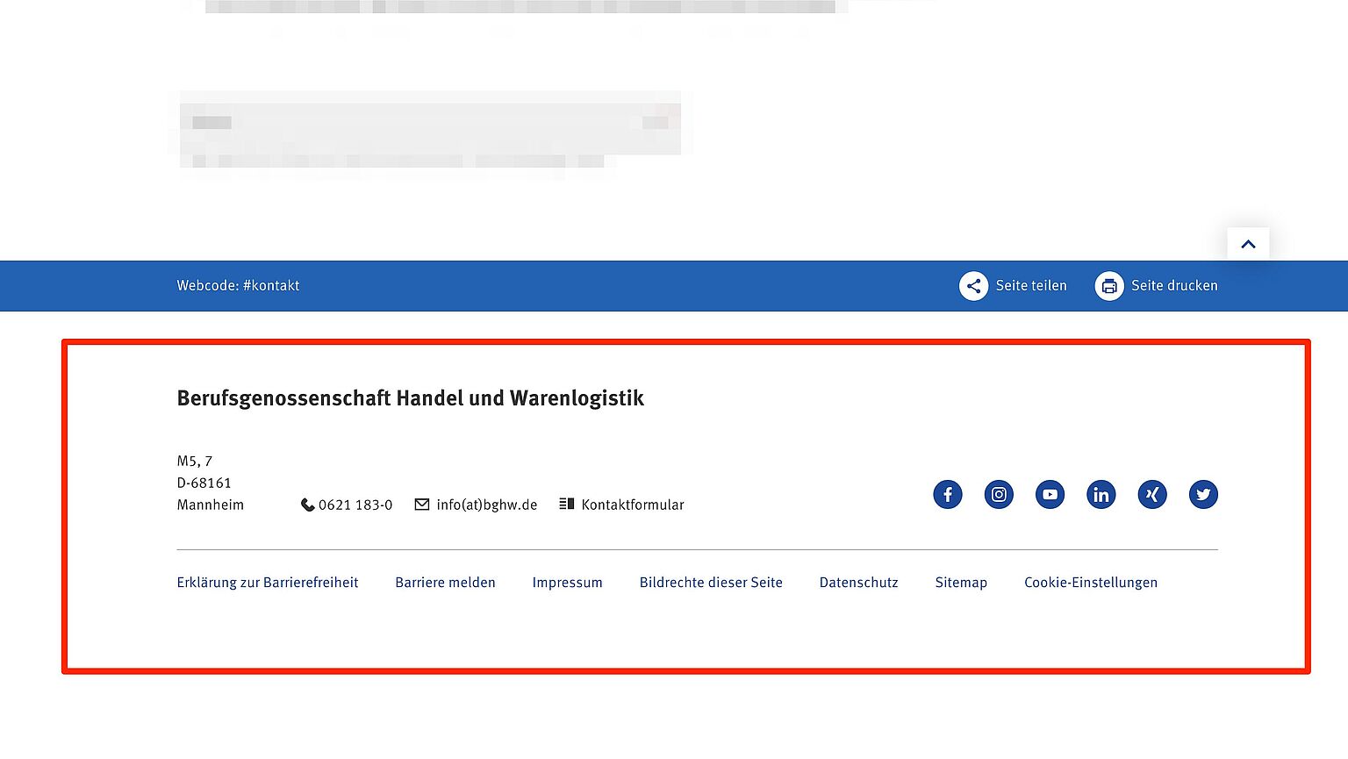The height and width of the screenshot is (759, 1348).
Task: Open the Instagram social icon
Action: 999,494
